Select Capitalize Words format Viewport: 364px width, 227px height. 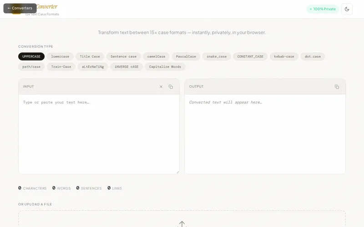tap(165, 67)
